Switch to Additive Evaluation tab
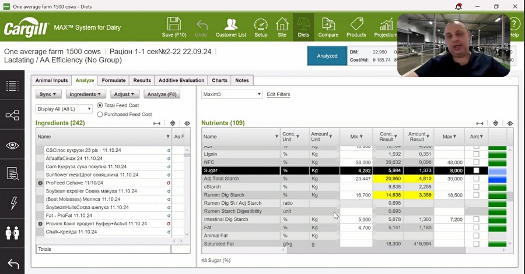 (181, 80)
